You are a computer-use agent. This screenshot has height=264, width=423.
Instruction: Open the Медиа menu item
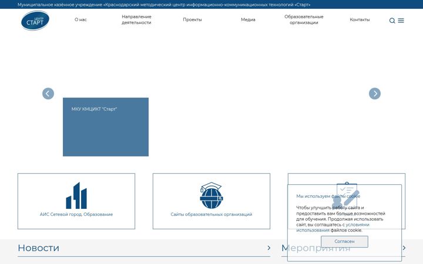tap(248, 19)
